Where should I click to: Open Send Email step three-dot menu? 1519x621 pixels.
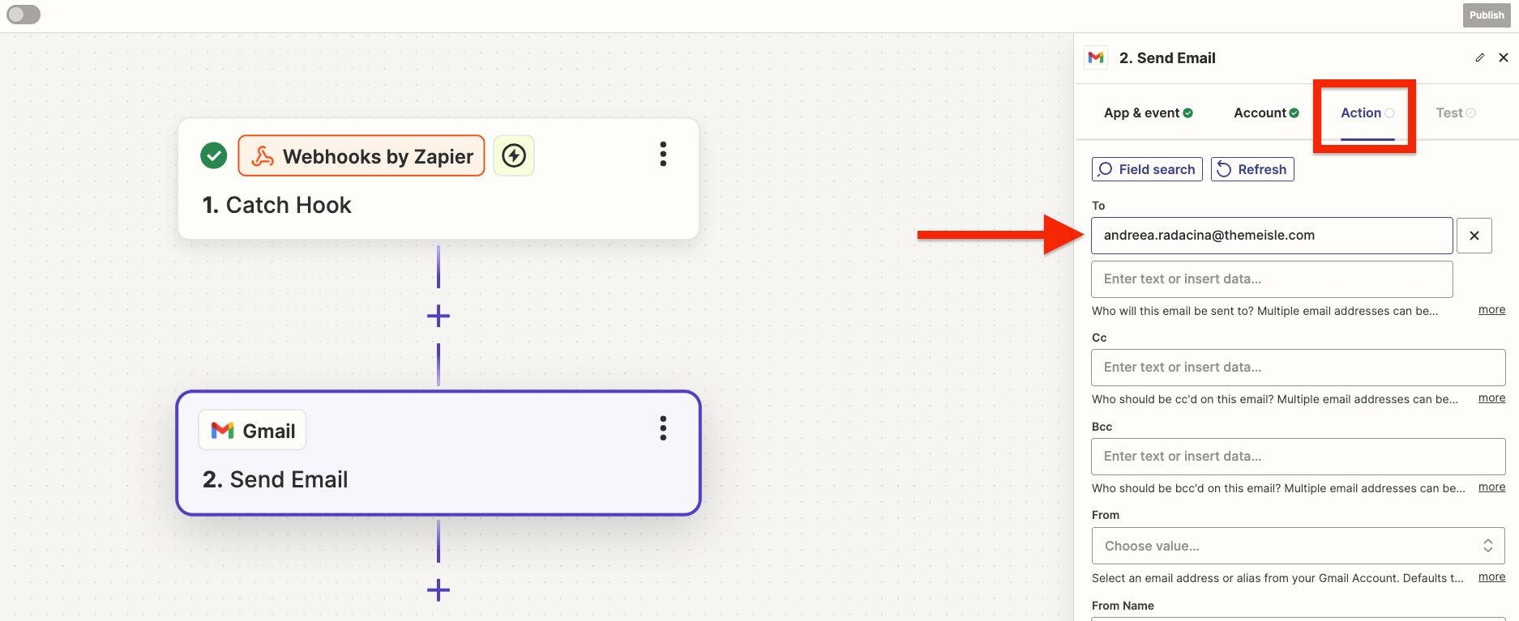pos(663,428)
